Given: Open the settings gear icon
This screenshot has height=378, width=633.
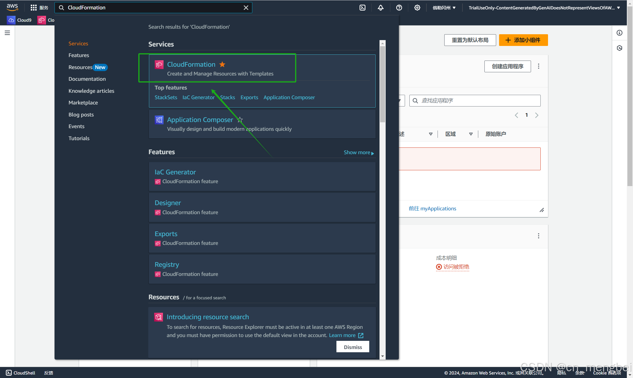Looking at the screenshot, I should [417, 8].
